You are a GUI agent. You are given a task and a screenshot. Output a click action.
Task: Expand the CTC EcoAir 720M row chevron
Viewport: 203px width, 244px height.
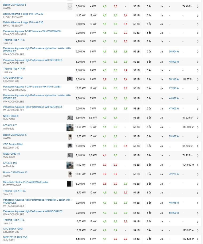[x=197, y=230]
